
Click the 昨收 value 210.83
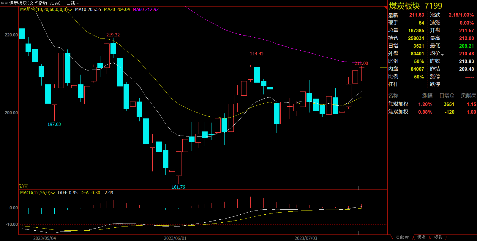click(x=467, y=61)
